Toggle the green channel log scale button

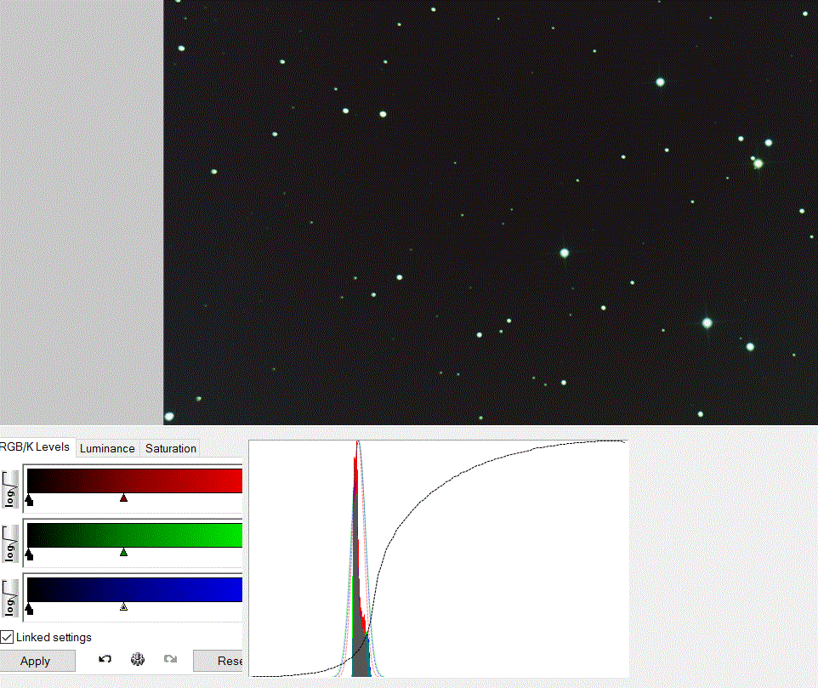9,543
